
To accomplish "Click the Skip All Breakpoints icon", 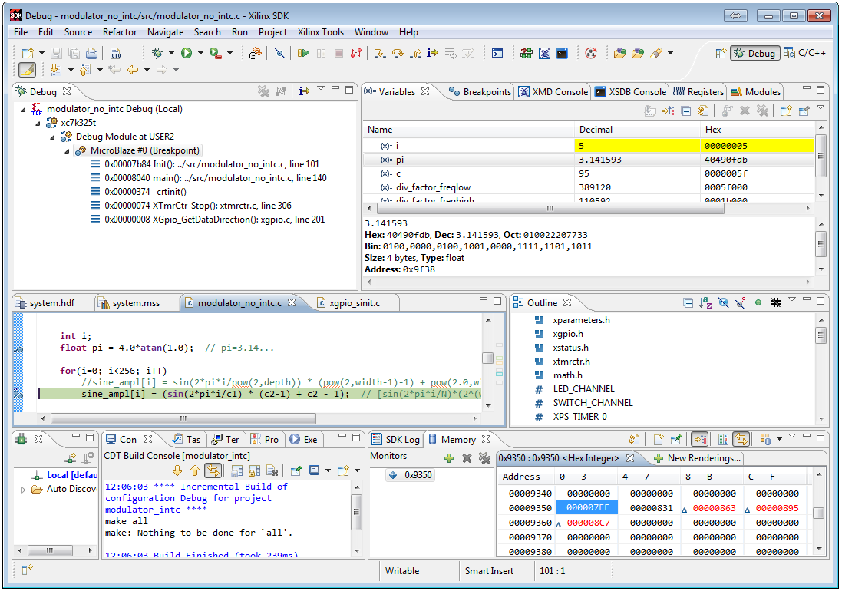I will coord(279,53).
